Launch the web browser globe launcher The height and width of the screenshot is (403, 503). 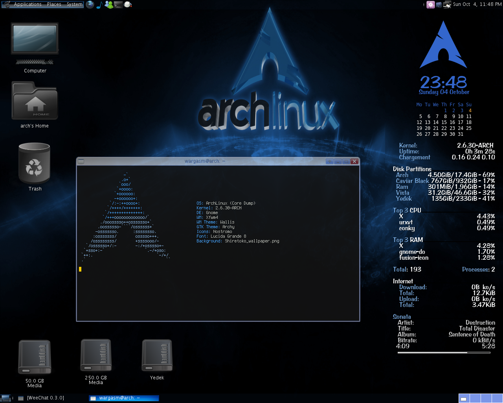[90, 5]
